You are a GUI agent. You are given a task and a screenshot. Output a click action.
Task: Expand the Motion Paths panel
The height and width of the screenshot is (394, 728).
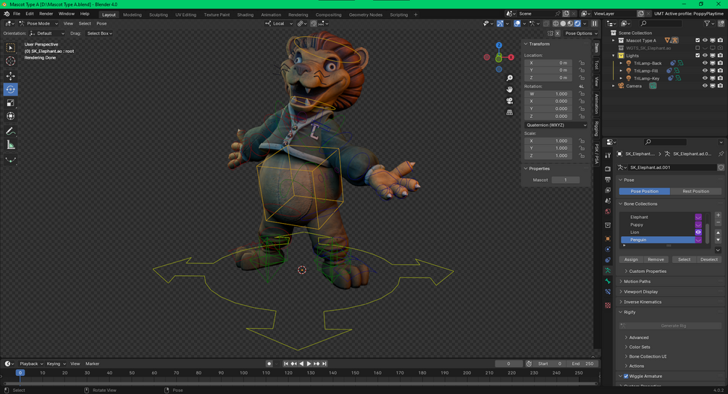coord(671,281)
